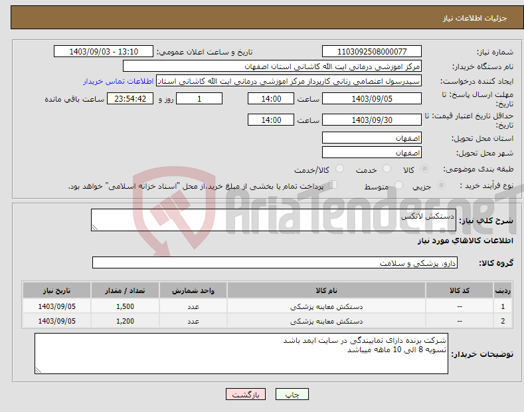Select the جزیی purchase type radio
This screenshot has width=524, height=412.
point(441,185)
